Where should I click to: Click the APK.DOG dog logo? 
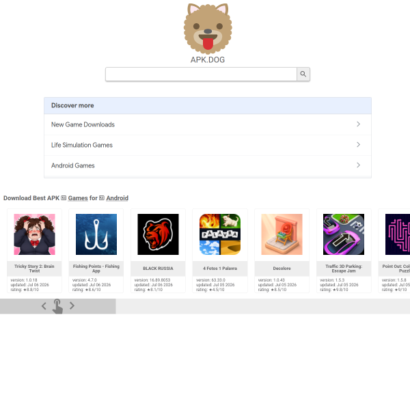coord(208,29)
